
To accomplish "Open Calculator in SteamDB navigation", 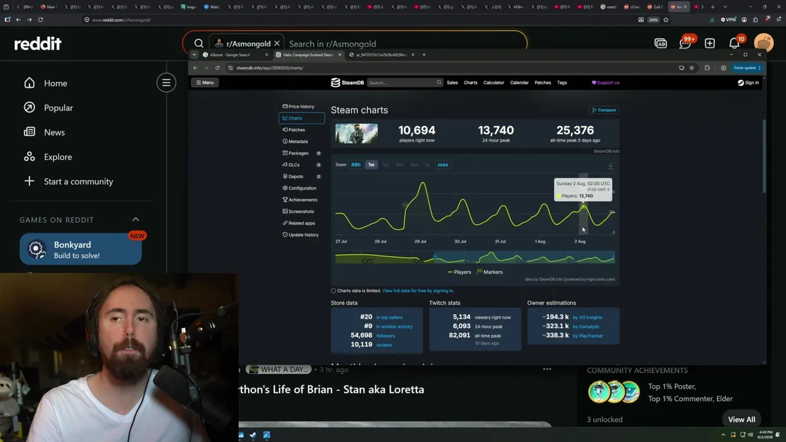I will [x=494, y=82].
